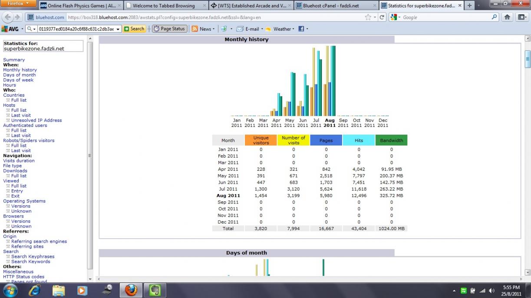This screenshot has height=298, width=531.
Task: Open the new tab plus button
Action: click(469, 6)
